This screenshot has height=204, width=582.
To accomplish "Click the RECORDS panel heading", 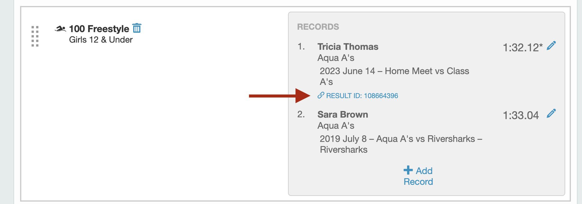I will click(318, 27).
